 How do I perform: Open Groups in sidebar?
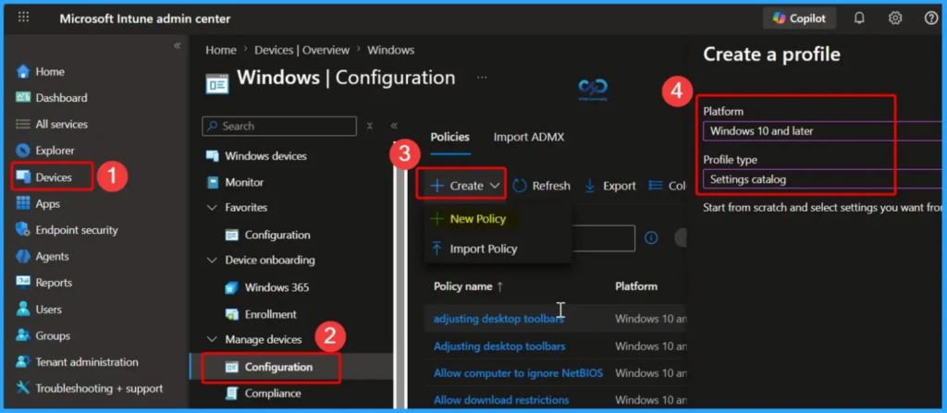(x=43, y=335)
